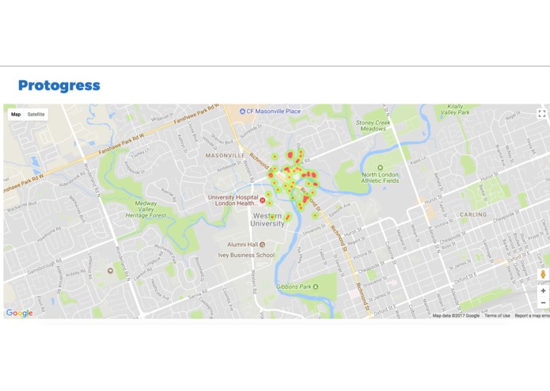Click the CARLING neighbourhood label

tap(473, 214)
